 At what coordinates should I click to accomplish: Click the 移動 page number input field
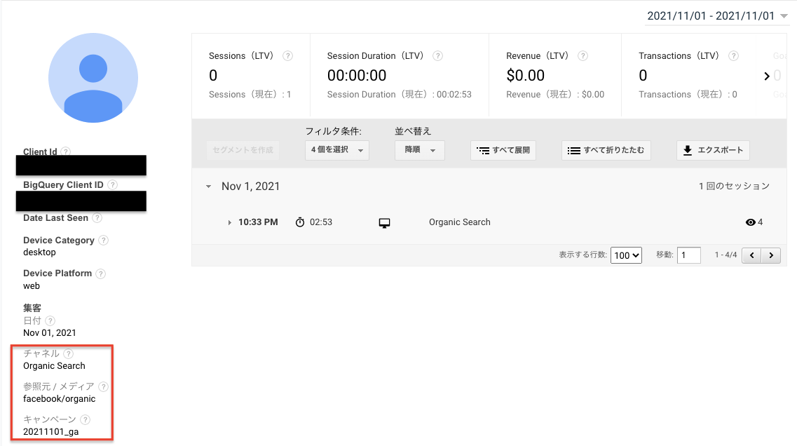pos(689,255)
